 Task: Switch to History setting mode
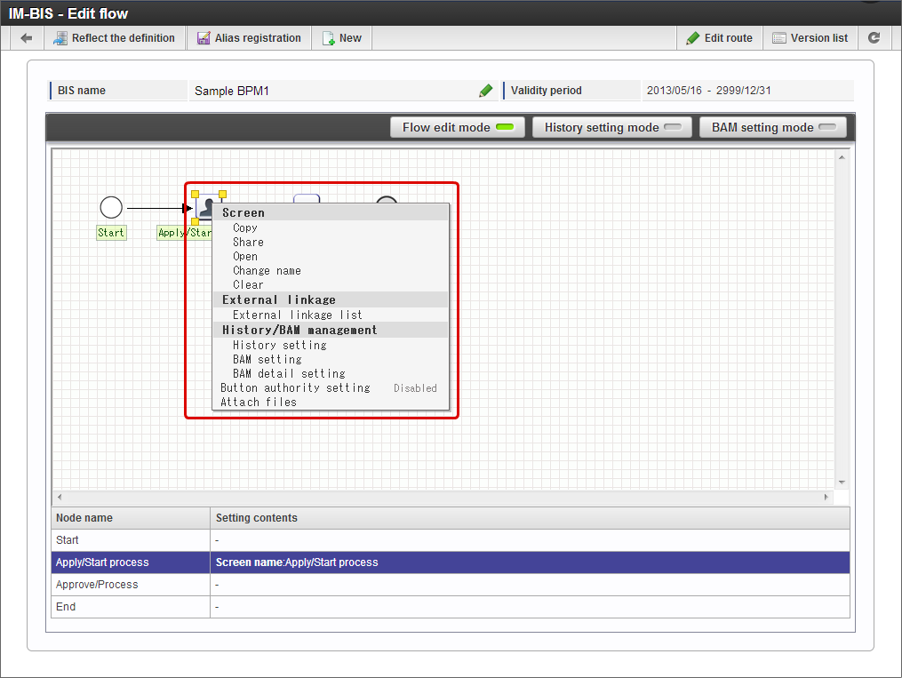[612, 127]
